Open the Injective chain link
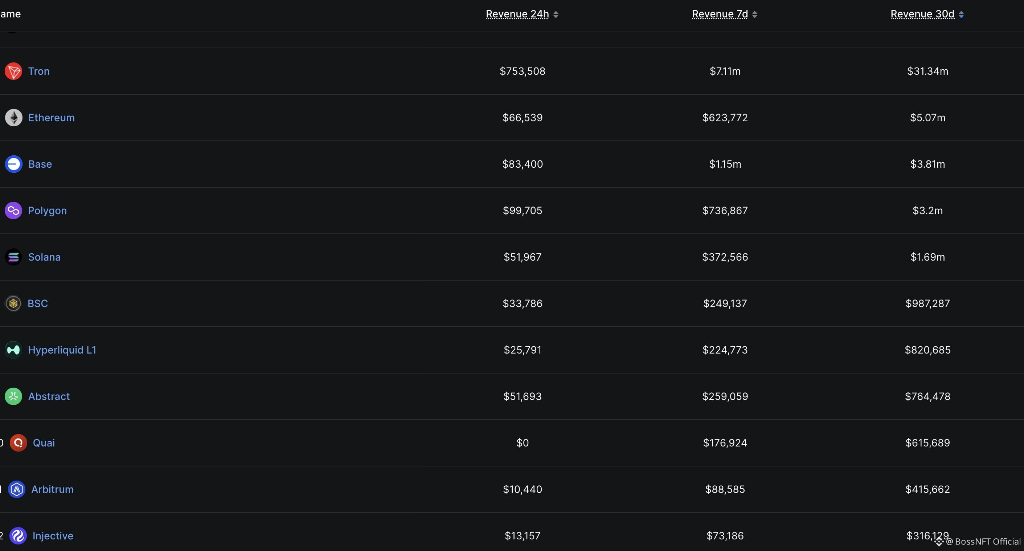 [53, 535]
